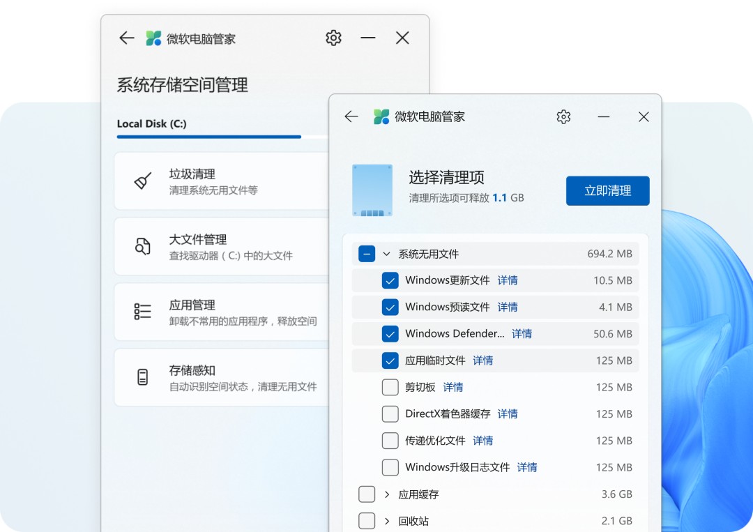Click 清理所选项可释放 1.1 GB text

pyautogui.click(x=466, y=198)
